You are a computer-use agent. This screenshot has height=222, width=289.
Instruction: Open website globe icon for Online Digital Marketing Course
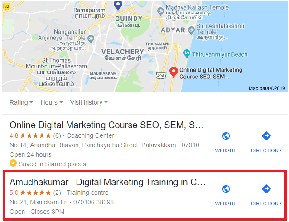click(226, 136)
